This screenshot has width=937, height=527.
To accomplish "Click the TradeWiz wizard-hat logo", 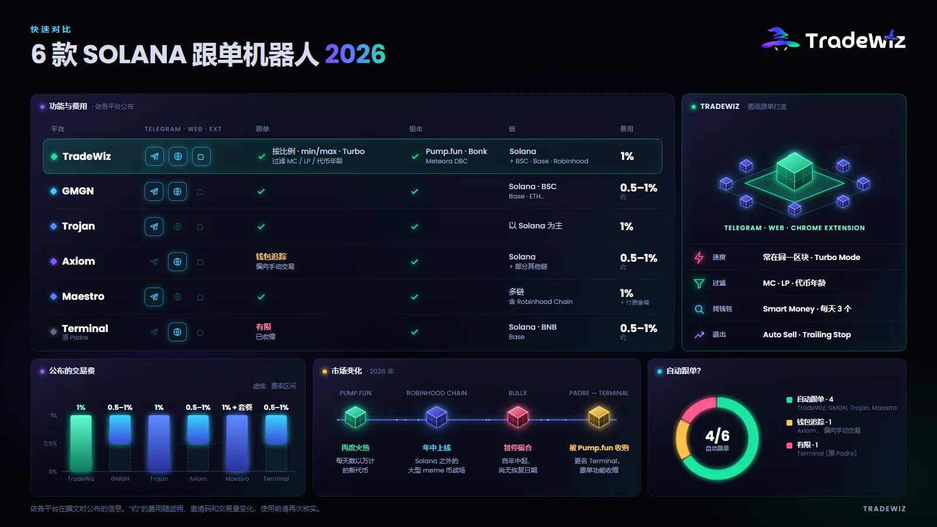I will coord(780,39).
